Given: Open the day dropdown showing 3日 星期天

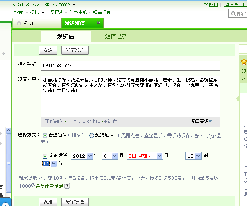Looking at the screenshot, I should (x=145, y=156).
